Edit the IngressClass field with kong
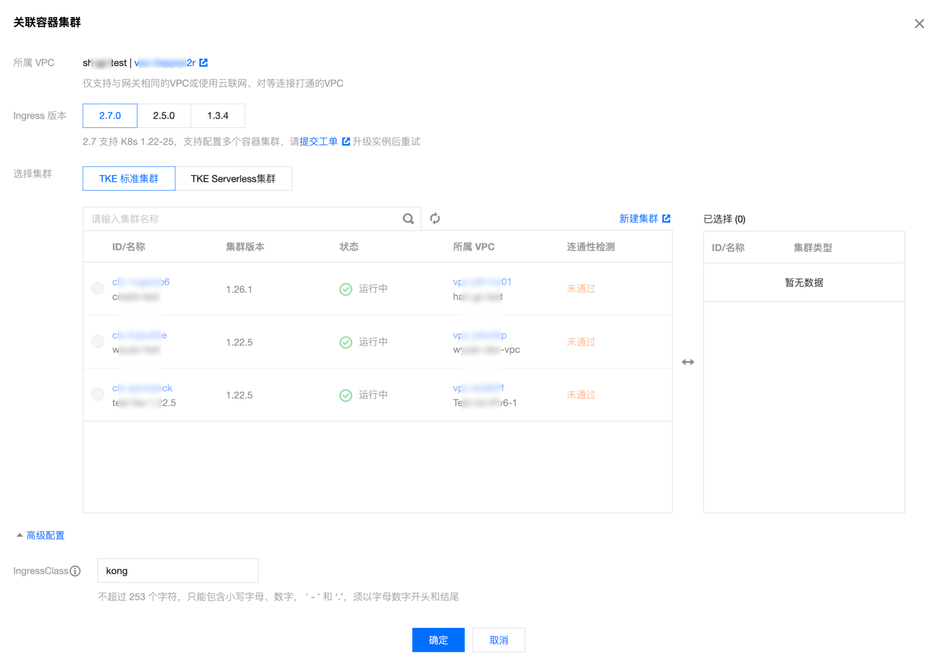The image size is (940, 663). pyautogui.click(x=178, y=571)
